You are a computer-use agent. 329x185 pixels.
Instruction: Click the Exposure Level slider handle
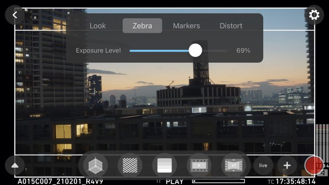pos(195,51)
